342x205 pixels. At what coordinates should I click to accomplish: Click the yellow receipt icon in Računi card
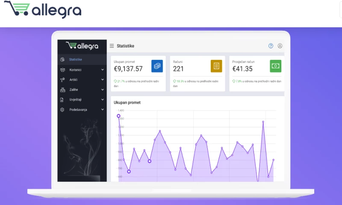pos(216,66)
